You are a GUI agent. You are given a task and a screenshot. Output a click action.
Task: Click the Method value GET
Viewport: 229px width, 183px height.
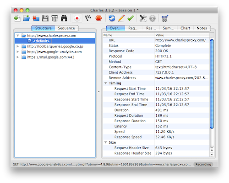click(158, 62)
